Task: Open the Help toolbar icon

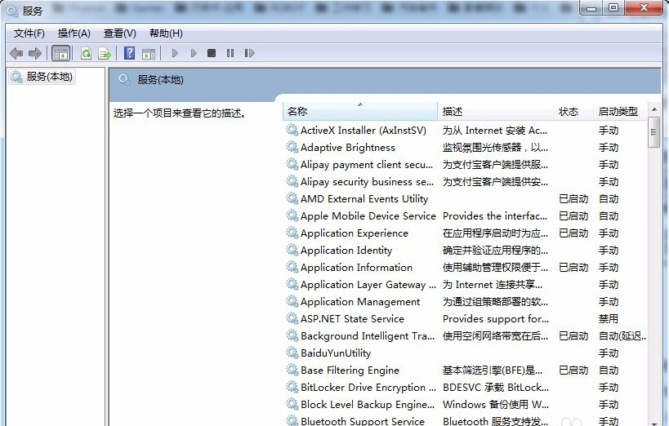Action: coord(129,53)
